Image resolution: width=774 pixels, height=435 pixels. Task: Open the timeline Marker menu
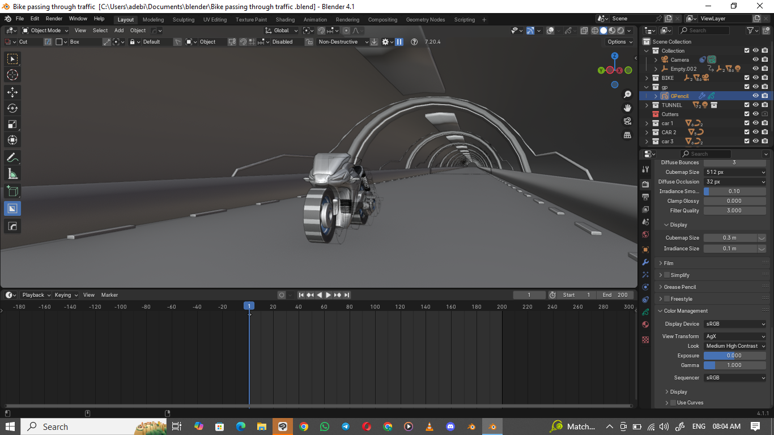tap(109, 295)
